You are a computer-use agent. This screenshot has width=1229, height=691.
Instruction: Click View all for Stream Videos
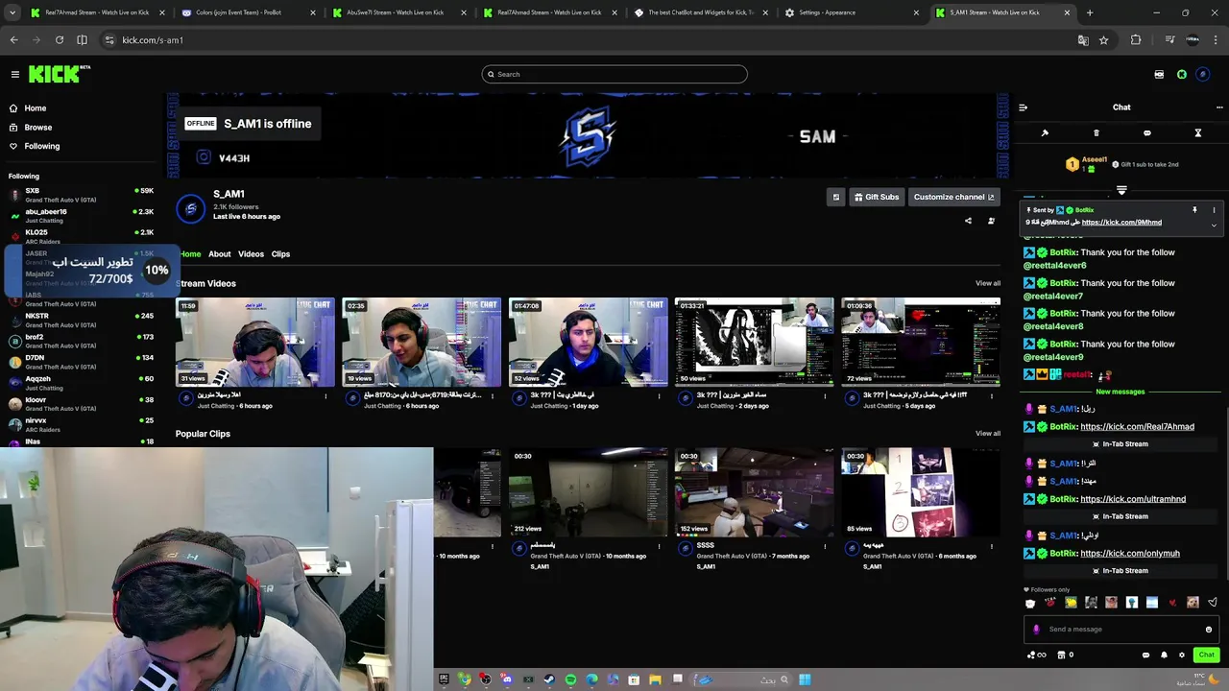pyautogui.click(x=988, y=283)
